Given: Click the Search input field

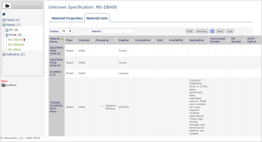Looking at the screenshot, I should (x=118, y=31).
